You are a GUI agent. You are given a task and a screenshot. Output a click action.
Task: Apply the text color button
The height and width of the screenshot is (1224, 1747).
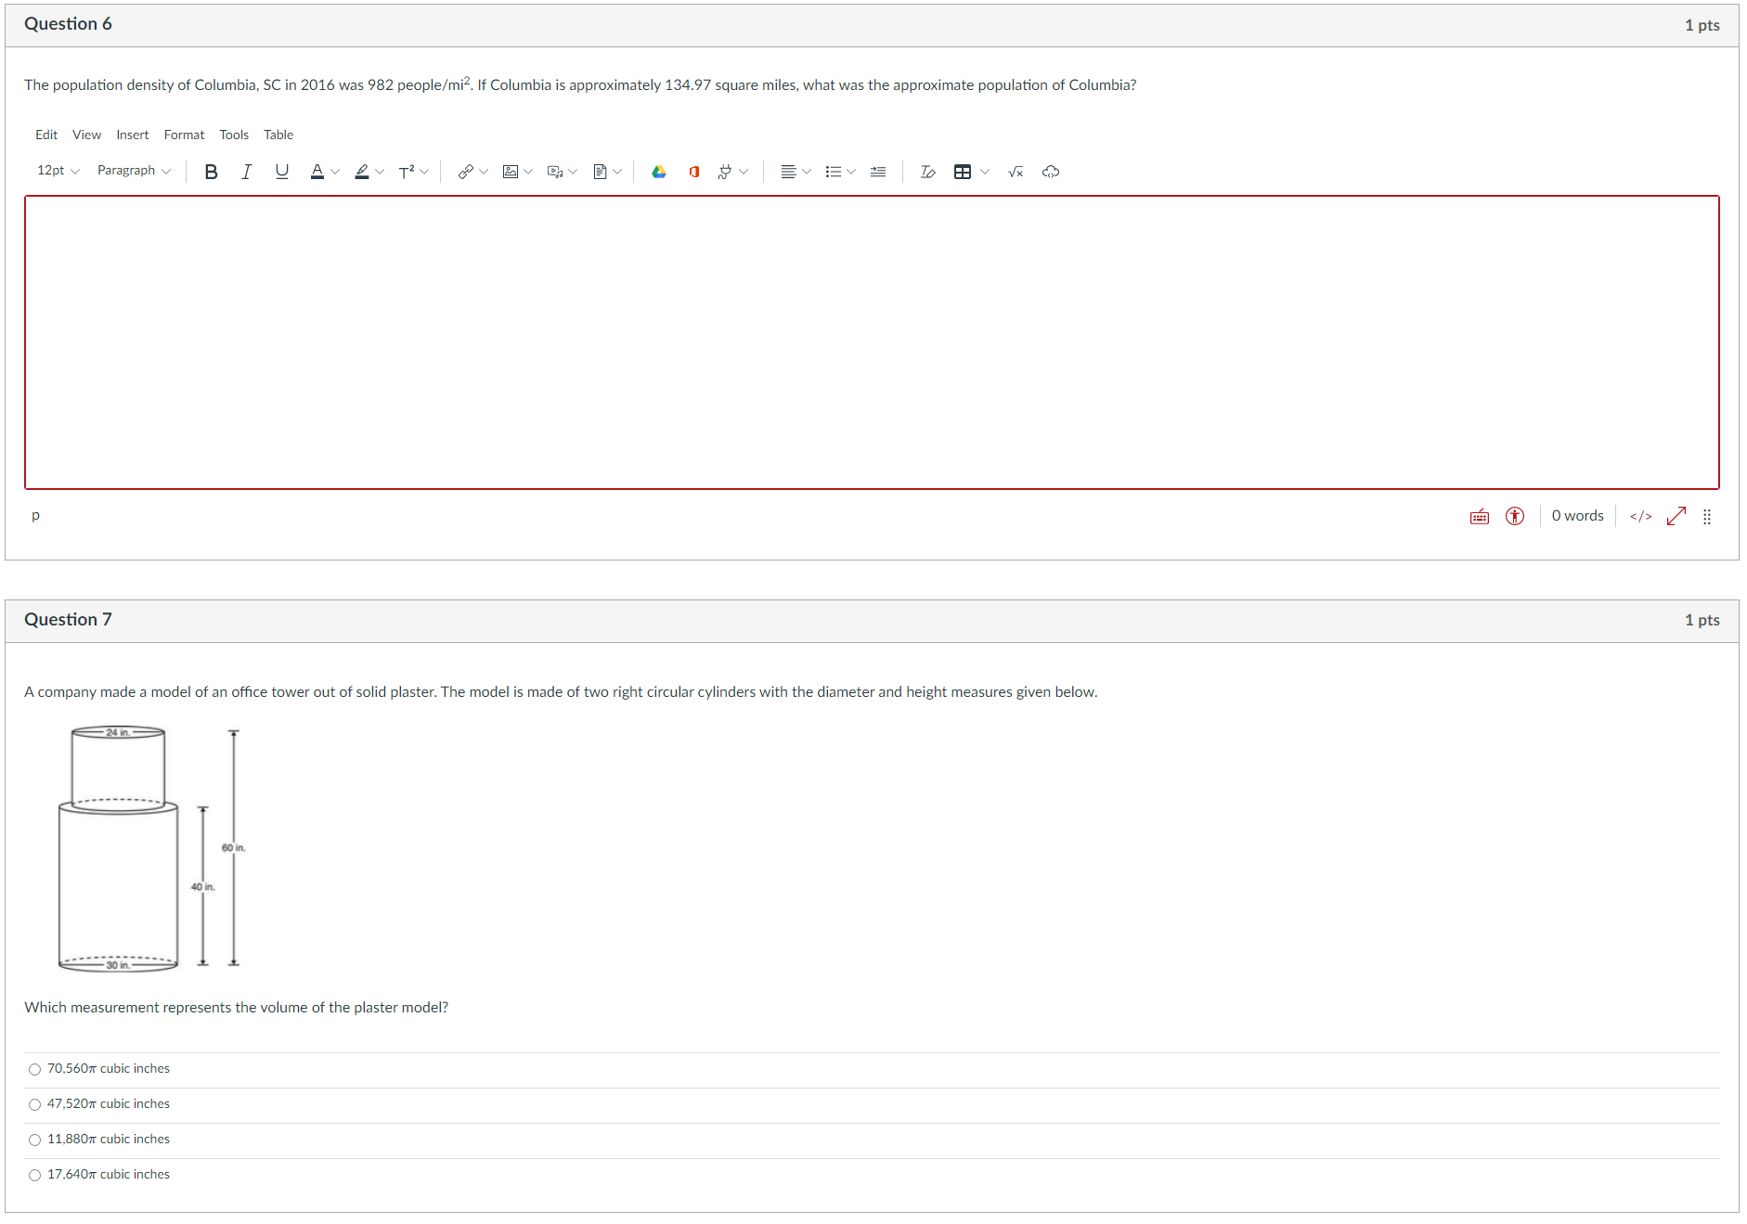click(317, 172)
